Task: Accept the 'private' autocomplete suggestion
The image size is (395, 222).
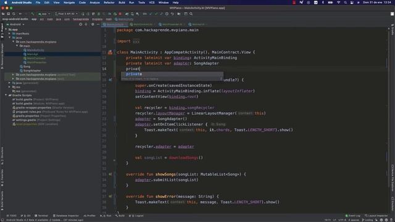Action: (172, 74)
